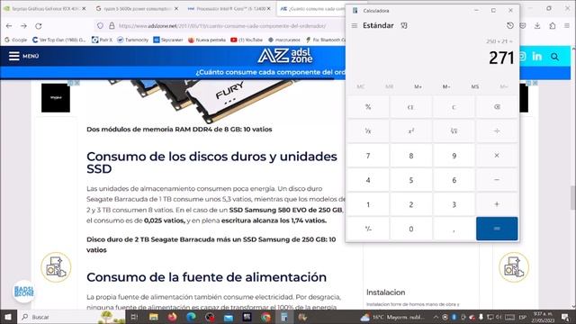Image resolution: width=576 pixels, height=324 pixels.
Task: Click the Task View taskbar icon
Action: point(134,317)
